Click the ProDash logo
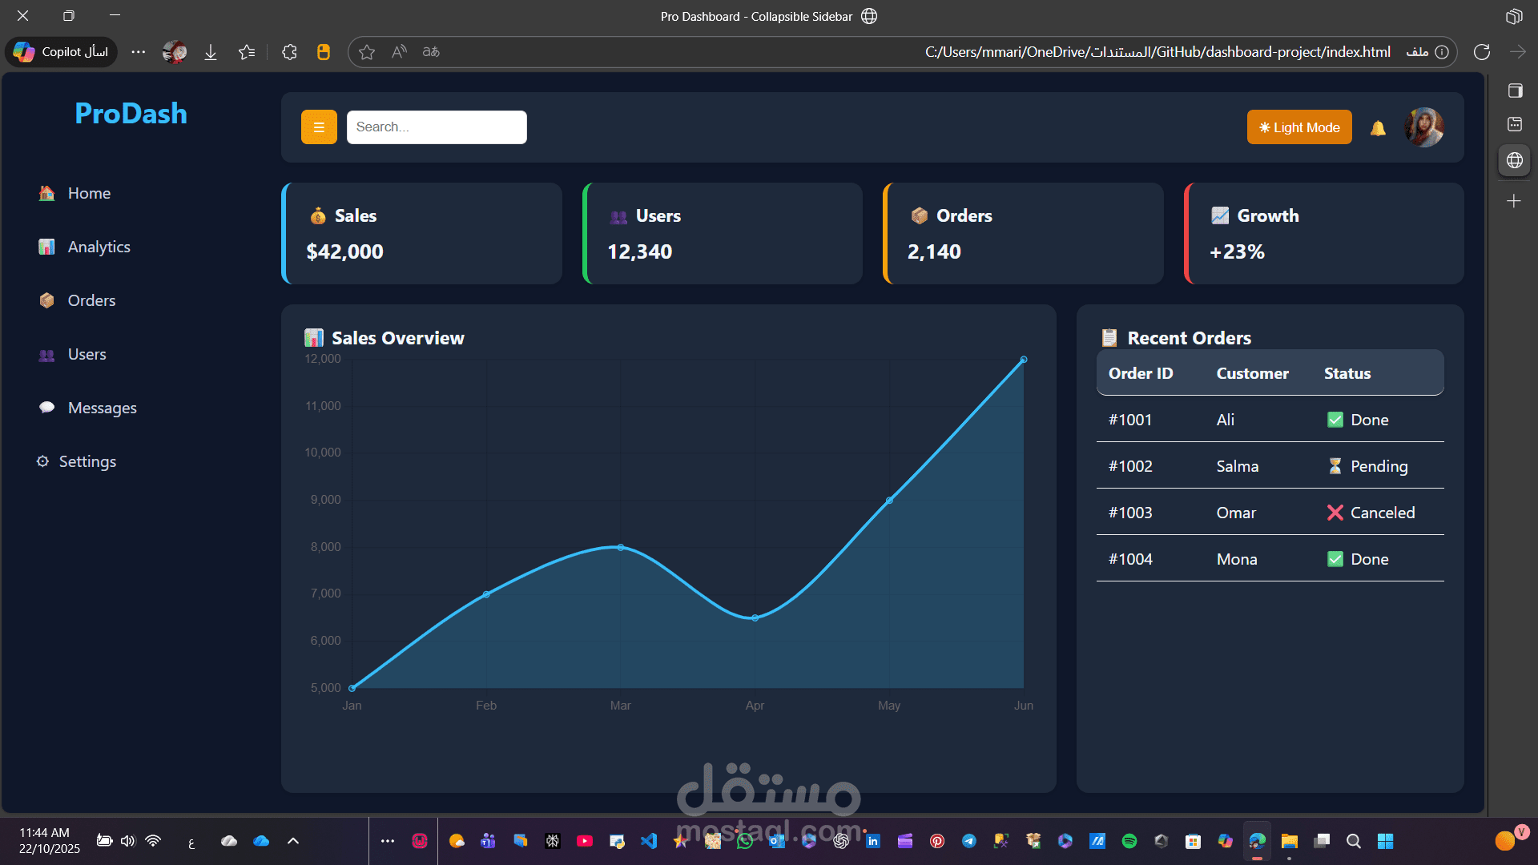1538x865 pixels. click(x=131, y=113)
